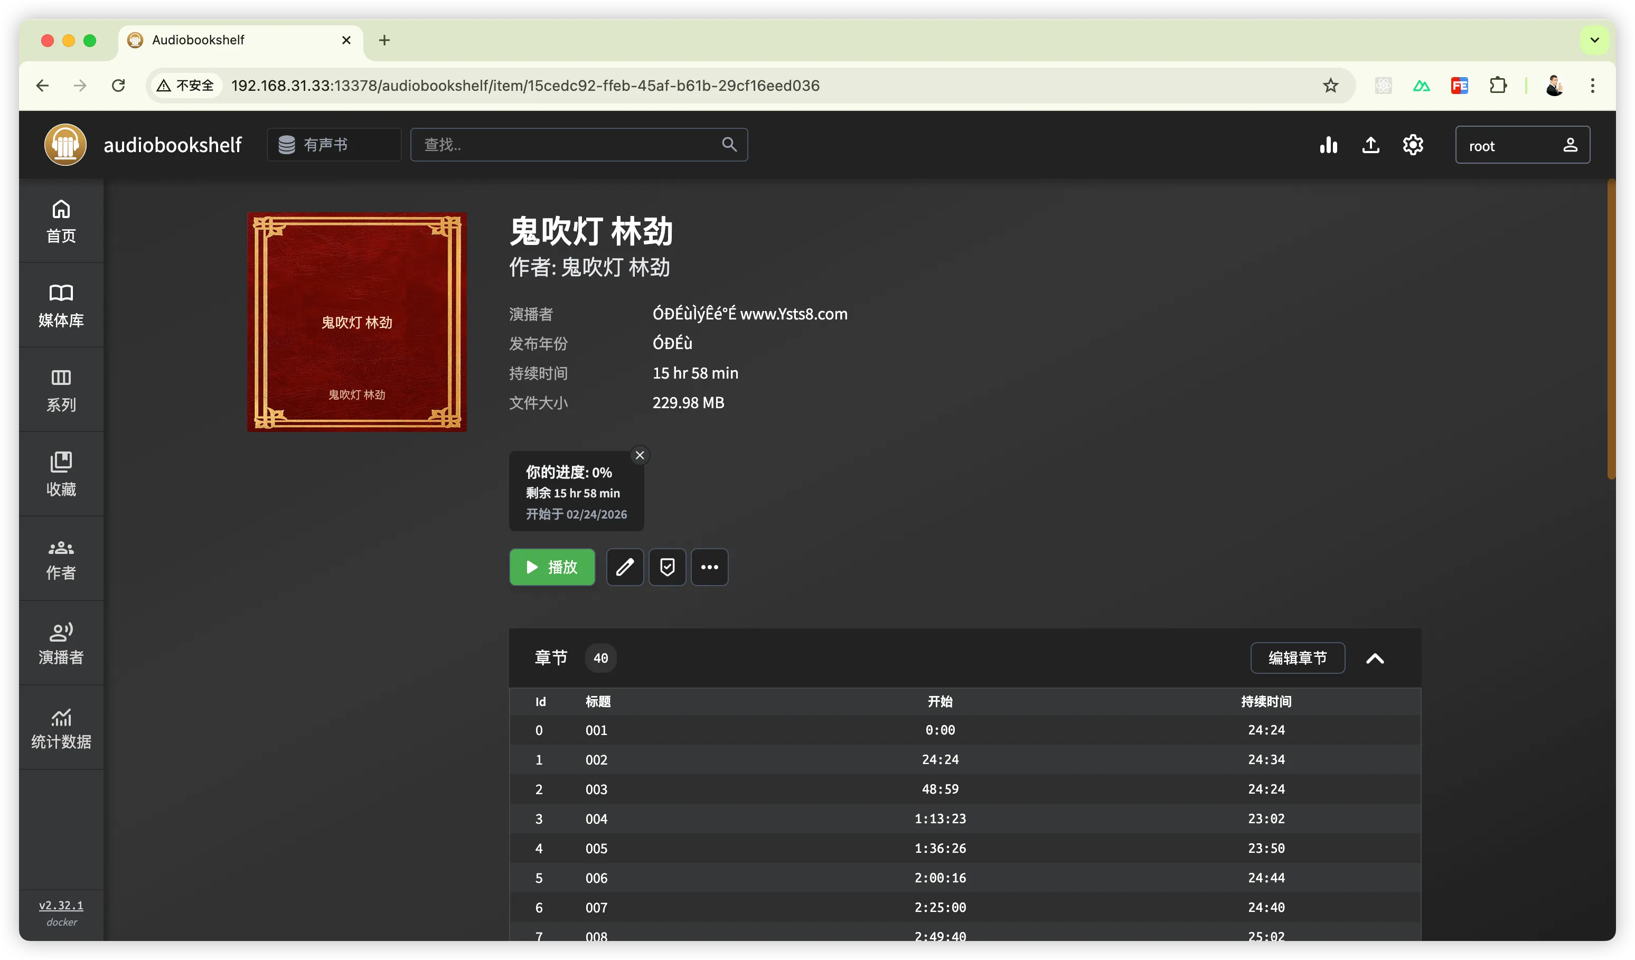
Task: Dismiss the progress box with X
Action: 640,455
